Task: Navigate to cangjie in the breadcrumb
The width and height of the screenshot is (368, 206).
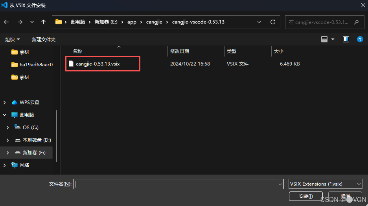Action: click(154, 22)
